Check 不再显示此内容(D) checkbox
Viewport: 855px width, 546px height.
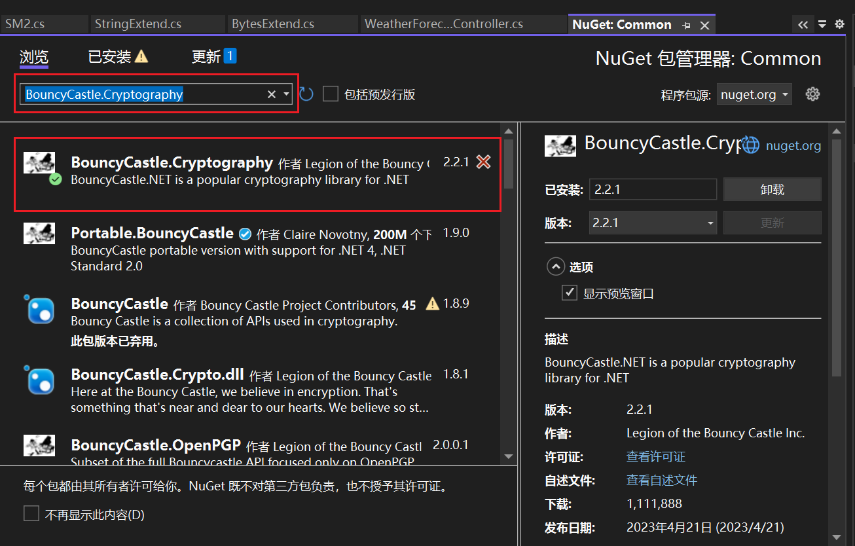point(31,514)
